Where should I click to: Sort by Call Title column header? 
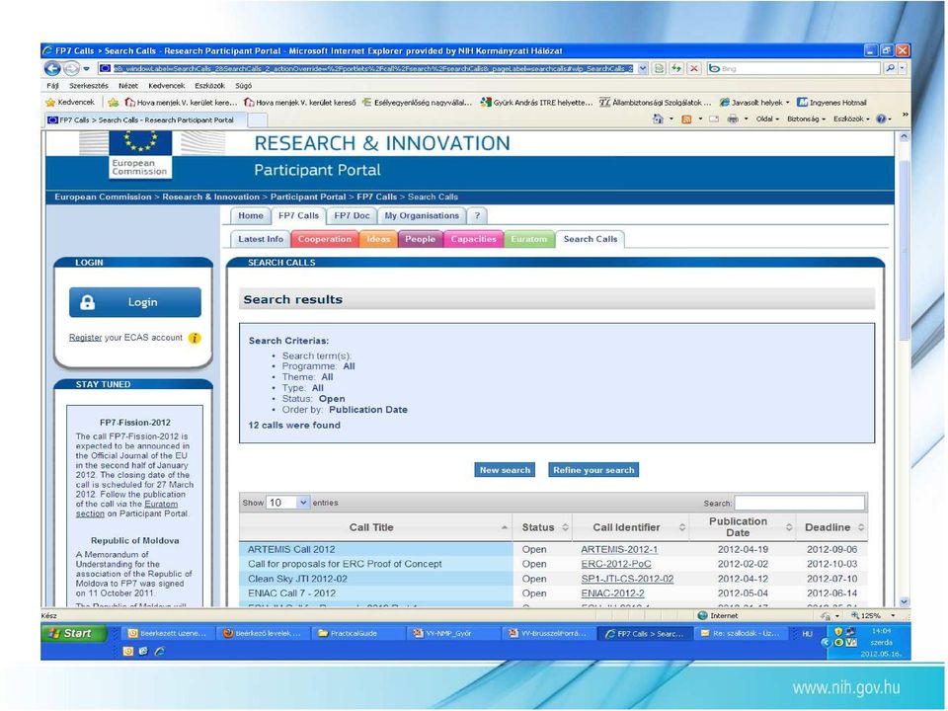click(x=375, y=527)
